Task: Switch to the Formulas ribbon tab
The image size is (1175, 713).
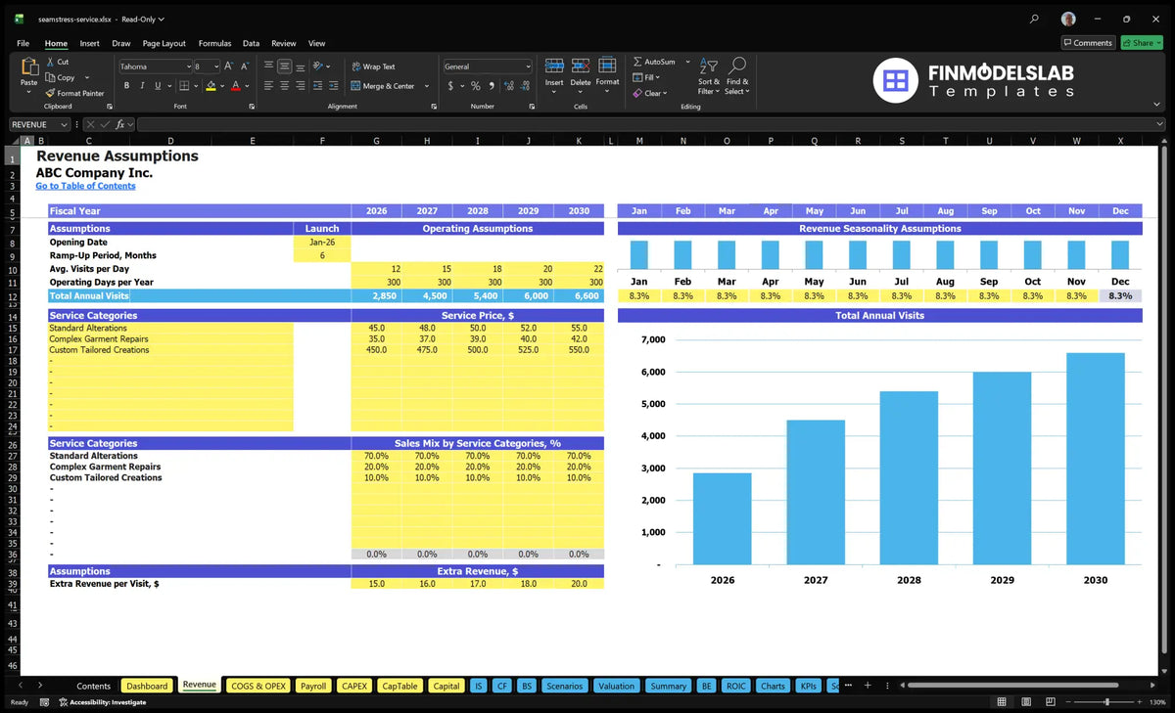Action: (x=214, y=43)
